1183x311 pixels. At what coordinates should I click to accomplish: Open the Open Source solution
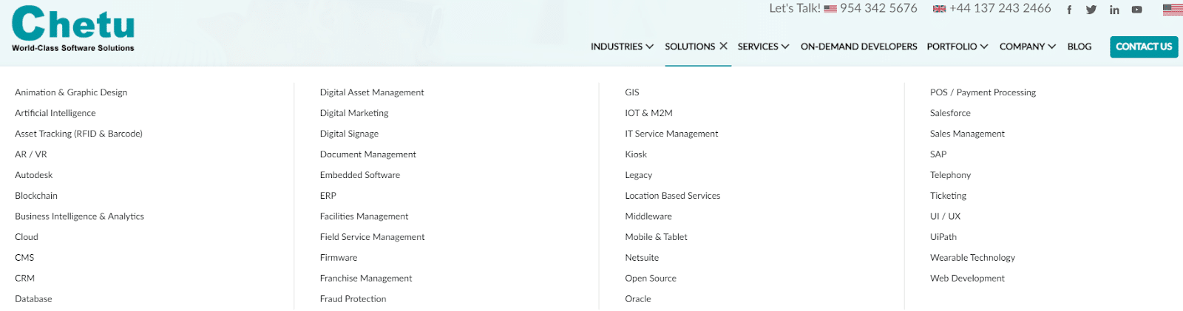651,278
